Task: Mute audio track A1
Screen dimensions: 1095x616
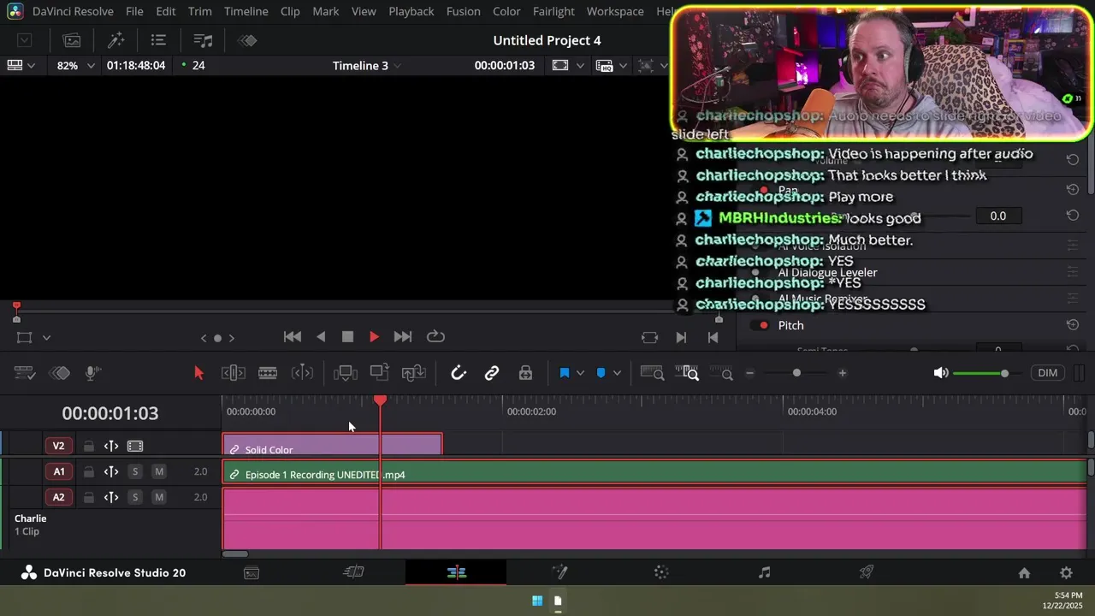Action: point(159,471)
